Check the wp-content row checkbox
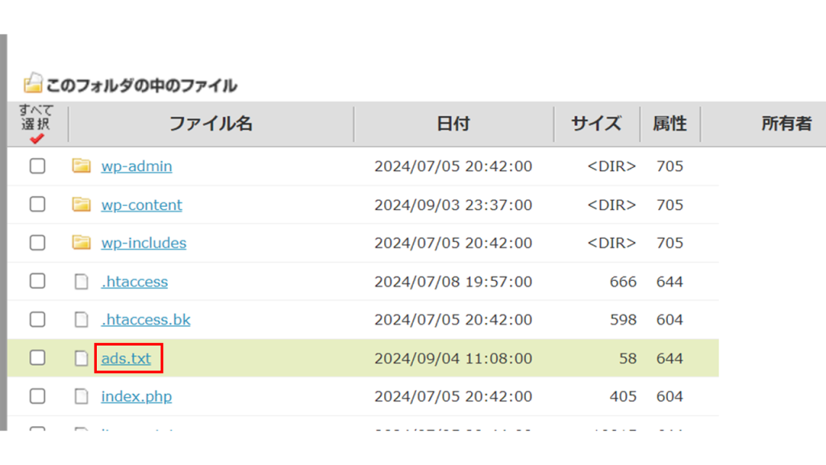 [37, 205]
